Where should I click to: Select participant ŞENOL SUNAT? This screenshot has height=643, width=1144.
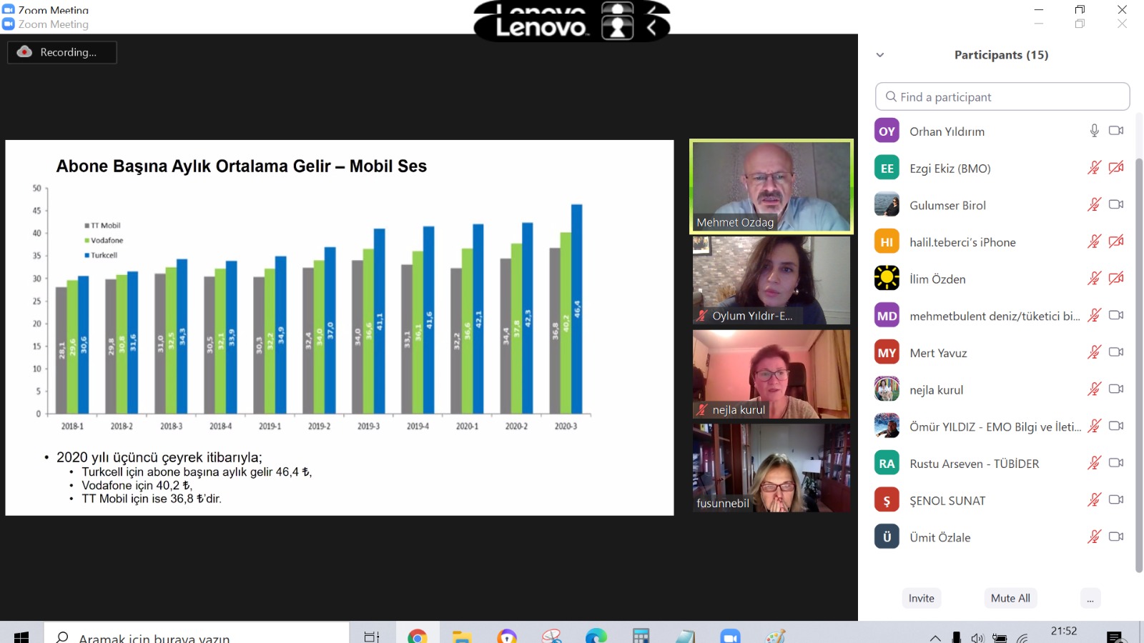tap(1001, 500)
